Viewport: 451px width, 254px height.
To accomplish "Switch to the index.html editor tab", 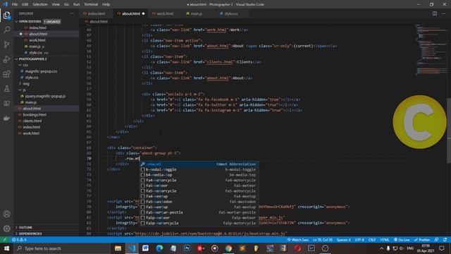I will pos(97,13).
